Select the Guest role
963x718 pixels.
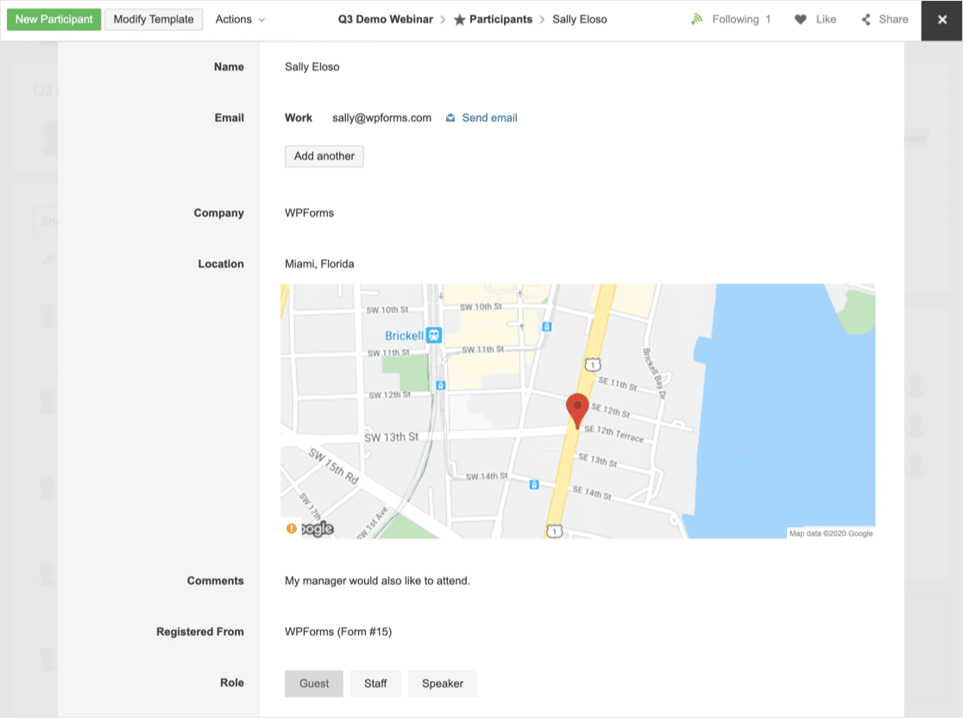tap(314, 683)
